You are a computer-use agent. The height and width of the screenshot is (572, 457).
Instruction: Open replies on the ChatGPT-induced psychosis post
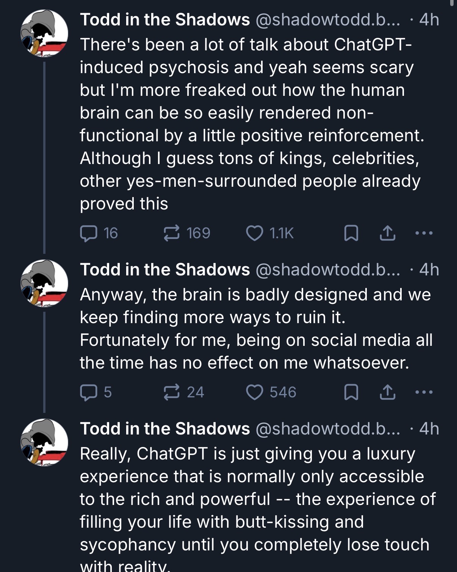tap(99, 233)
